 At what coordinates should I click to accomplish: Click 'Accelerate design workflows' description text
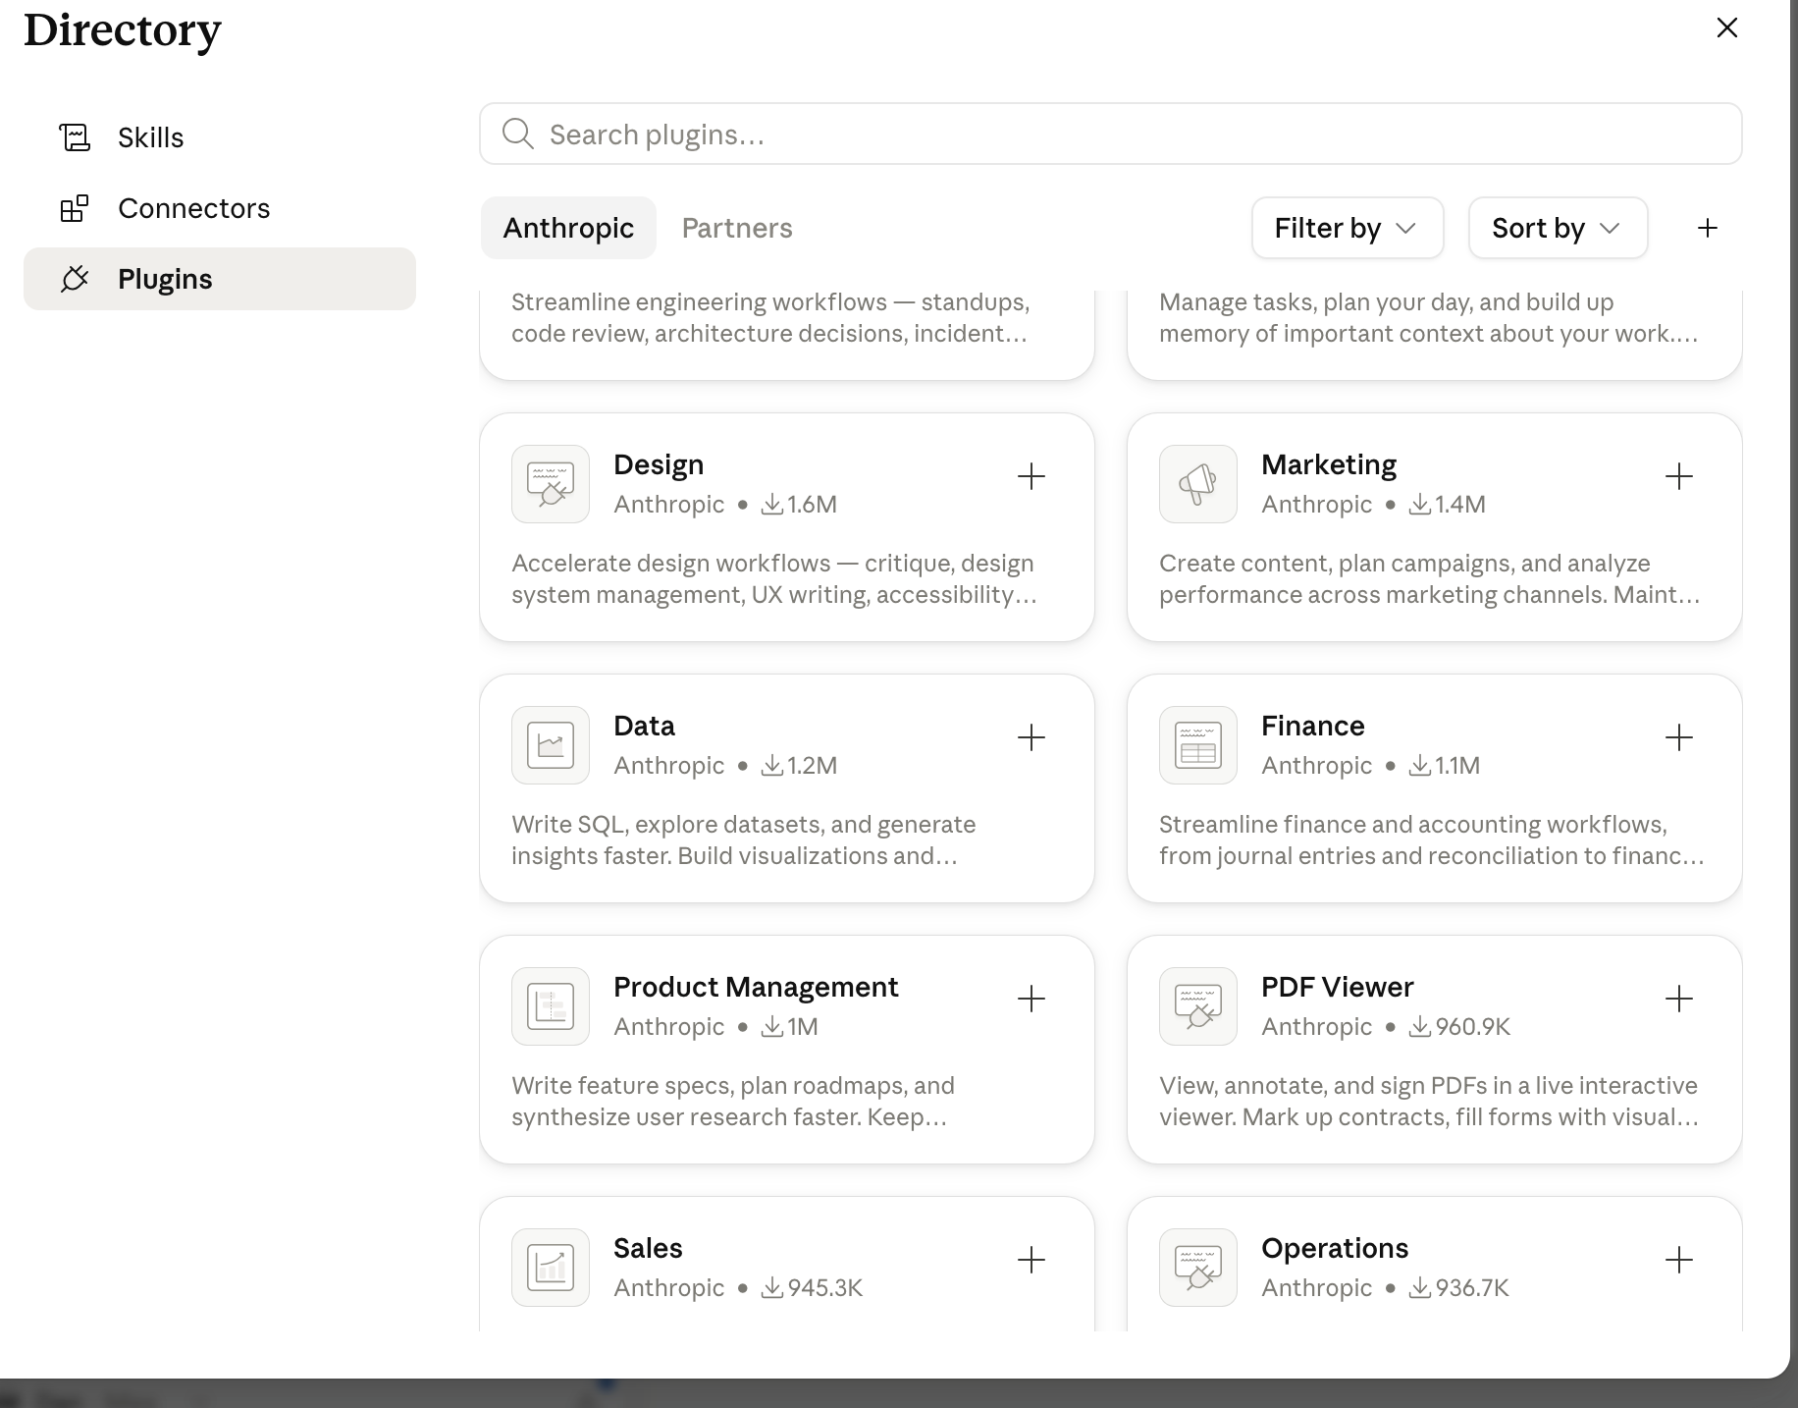click(x=773, y=578)
